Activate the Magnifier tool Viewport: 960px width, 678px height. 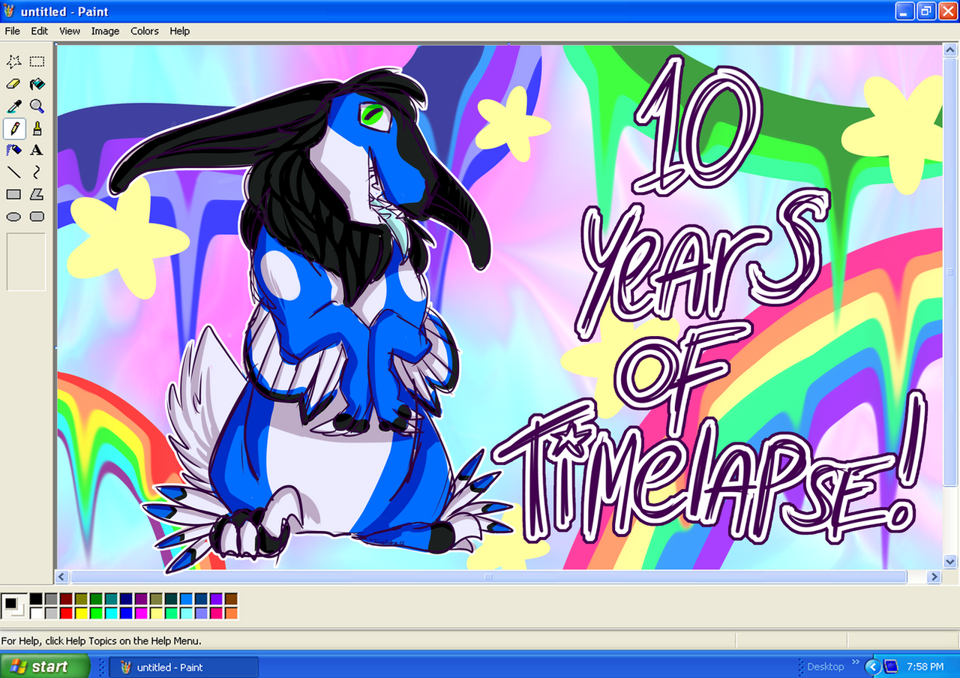click(x=37, y=106)
